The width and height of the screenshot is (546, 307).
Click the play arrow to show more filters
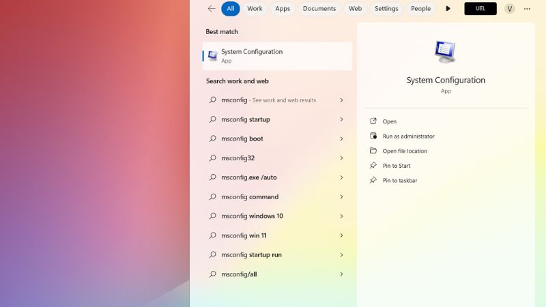[x=448, y=9]
